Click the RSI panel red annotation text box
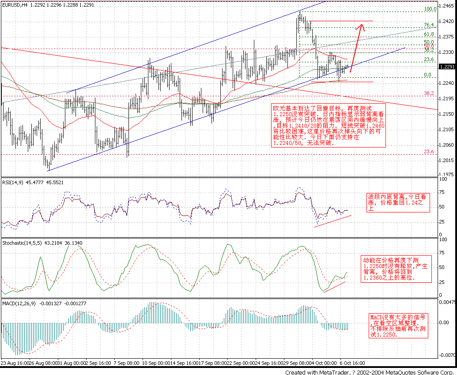The width and height of the screenshot is (457, 375). pos(398,202)
